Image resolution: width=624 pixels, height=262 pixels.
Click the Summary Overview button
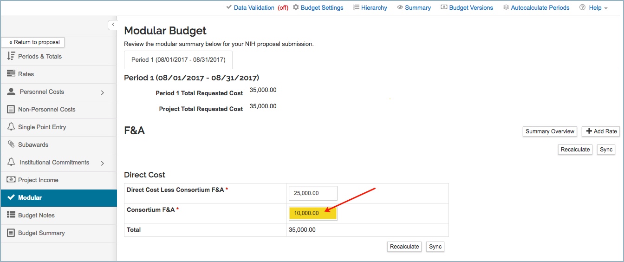click(x=550, y=131)
